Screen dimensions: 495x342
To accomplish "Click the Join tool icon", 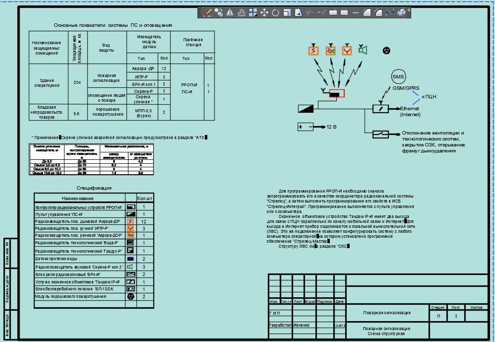I will [x=355, y=13].
